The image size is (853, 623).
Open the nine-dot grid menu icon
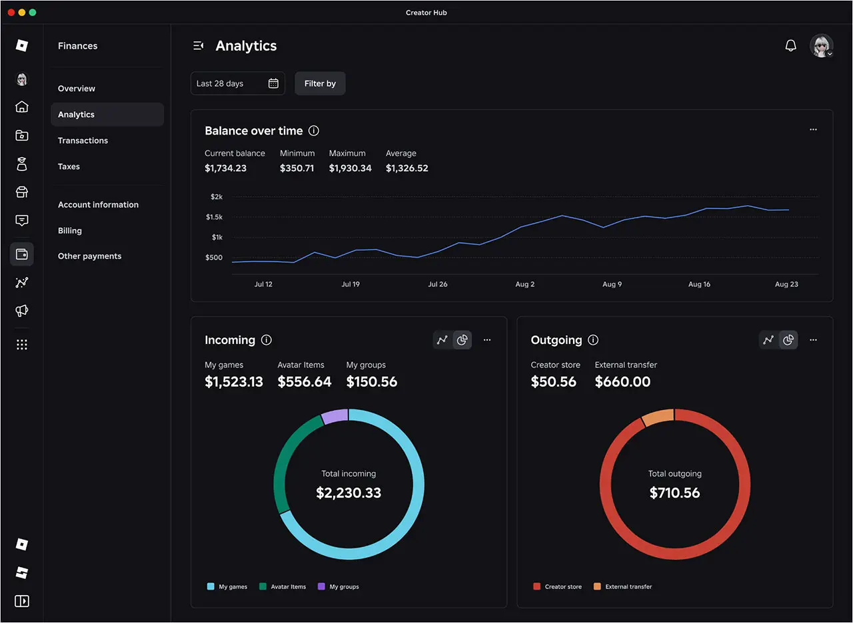pos(22,345)
